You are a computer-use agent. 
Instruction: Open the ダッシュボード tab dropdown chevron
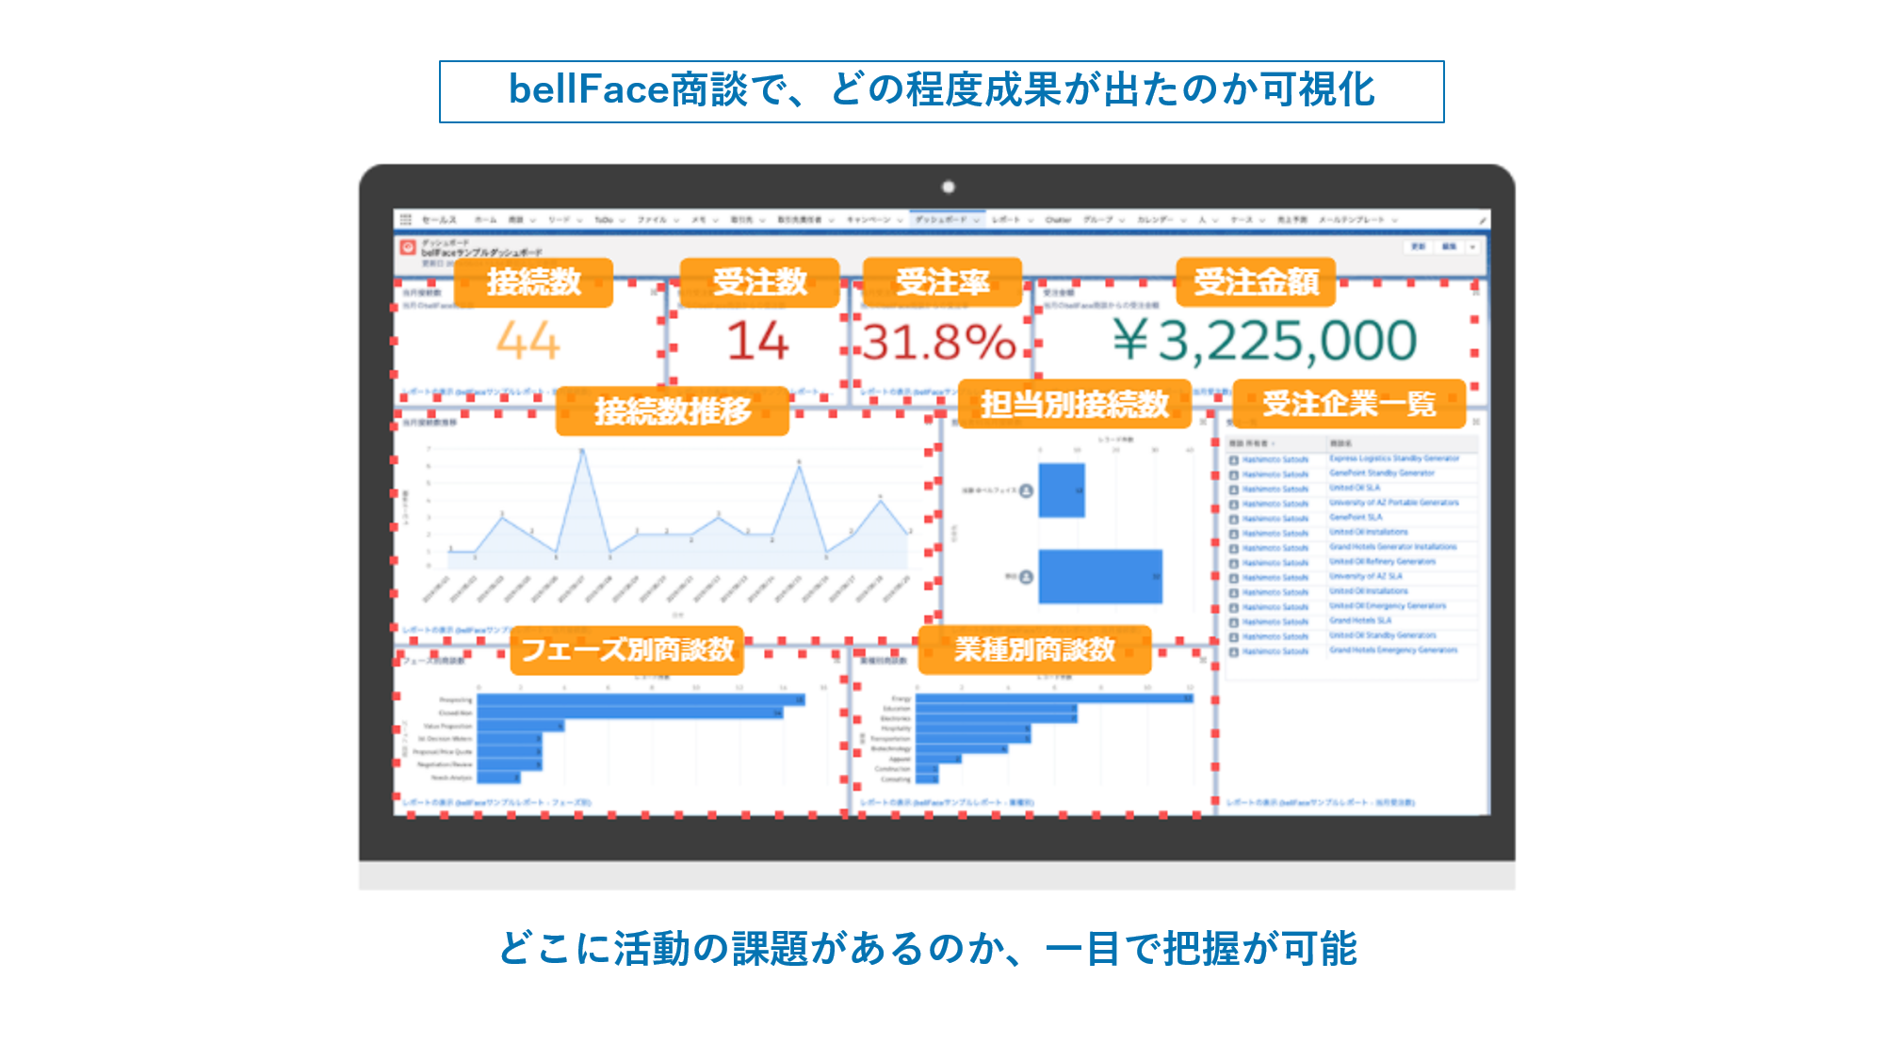pos(977,220)
